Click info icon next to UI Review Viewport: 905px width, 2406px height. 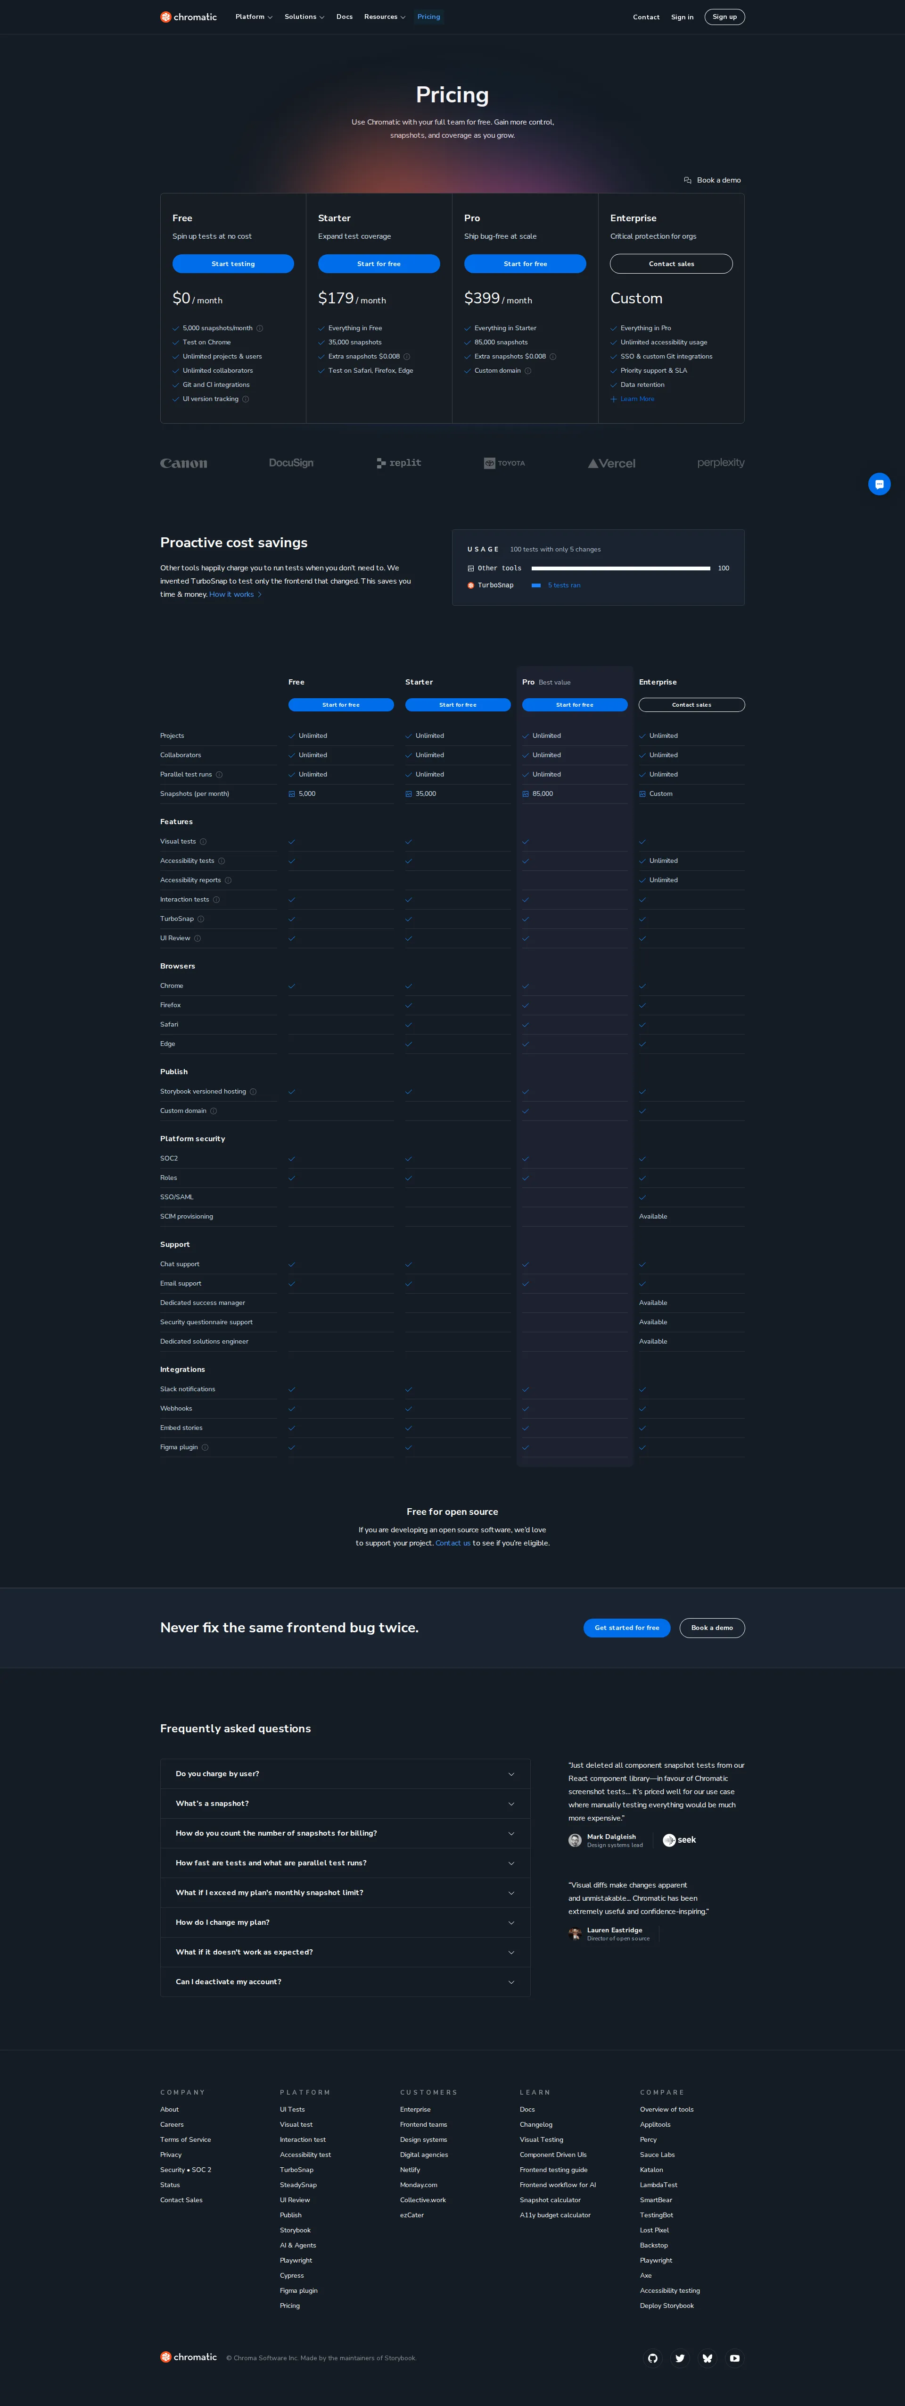pyautogui.click(x=197, y=938)
